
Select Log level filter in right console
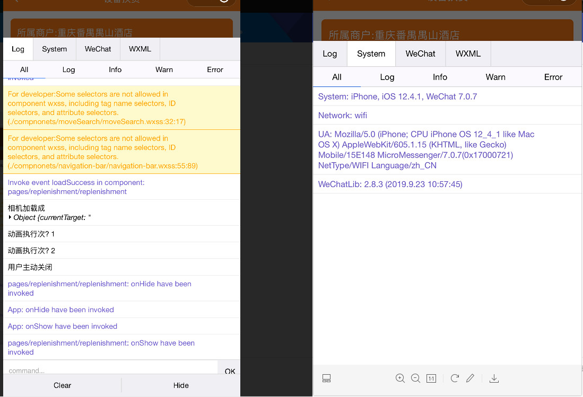point(387,77)
